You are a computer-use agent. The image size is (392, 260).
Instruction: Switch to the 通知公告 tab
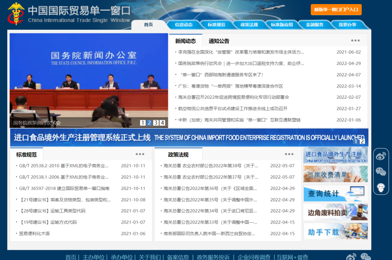pyautogui.click(x=218, y=40)
